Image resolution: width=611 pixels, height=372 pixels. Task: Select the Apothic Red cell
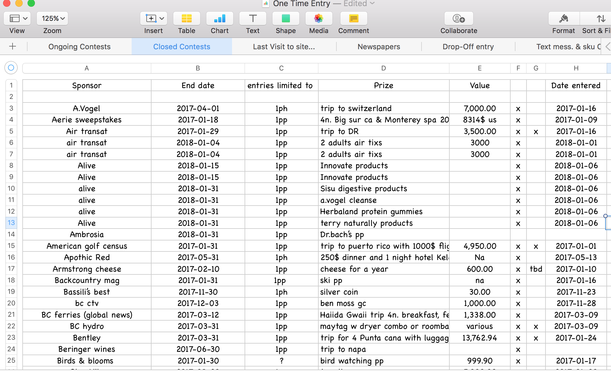pyautogui.click(x=87, y=257)
